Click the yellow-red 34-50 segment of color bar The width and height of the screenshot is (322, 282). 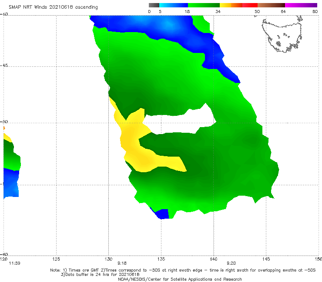(238, 5)
